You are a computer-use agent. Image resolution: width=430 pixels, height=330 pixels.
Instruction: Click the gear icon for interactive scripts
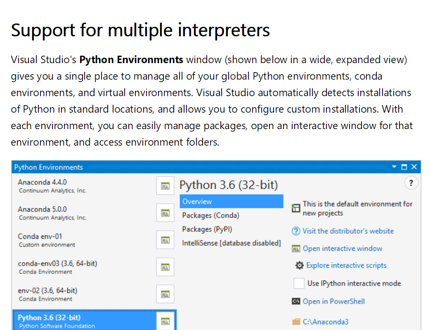[300, 266]
